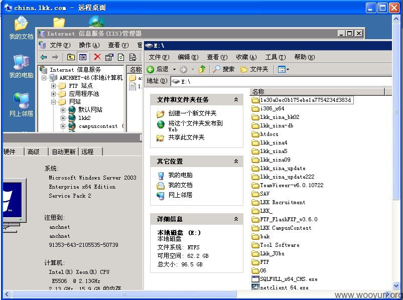403x300 pixels.
Task: Open the Explorer 编辑(E) menu
Action: [188, 57]
